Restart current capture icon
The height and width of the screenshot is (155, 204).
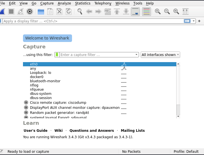[x=20, y=11]
